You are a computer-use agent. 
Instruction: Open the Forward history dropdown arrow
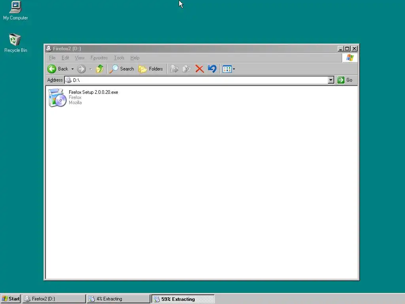[91, 69]
